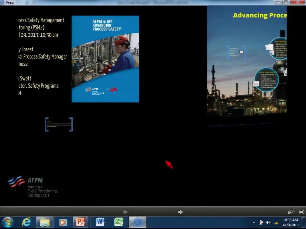Select the Prezi app taskbar button

pos(137,222)
